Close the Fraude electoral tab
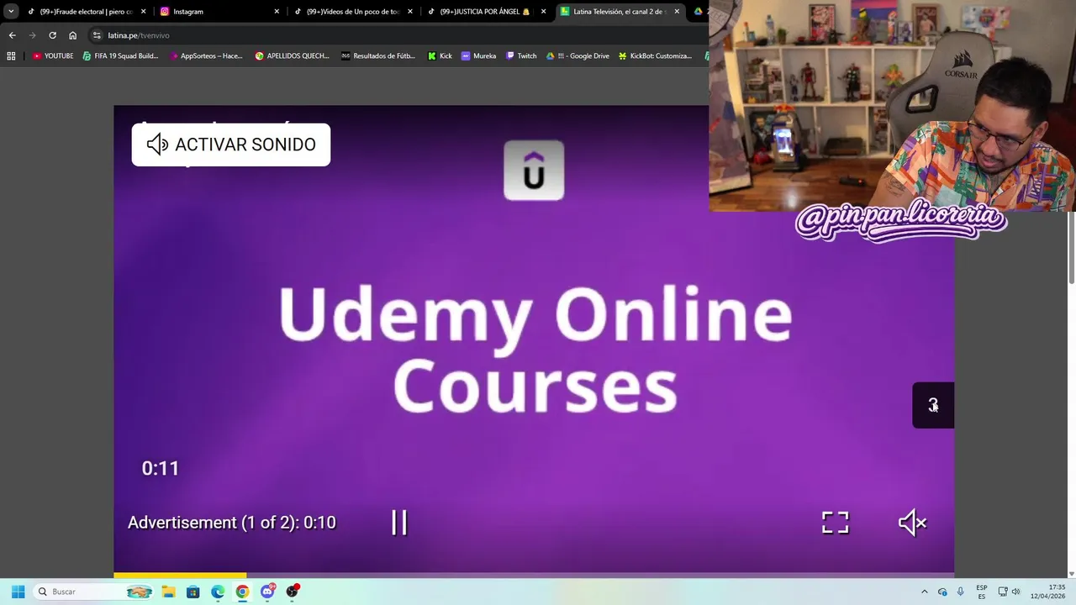The image size is (1076, 605). pos(143,12)
